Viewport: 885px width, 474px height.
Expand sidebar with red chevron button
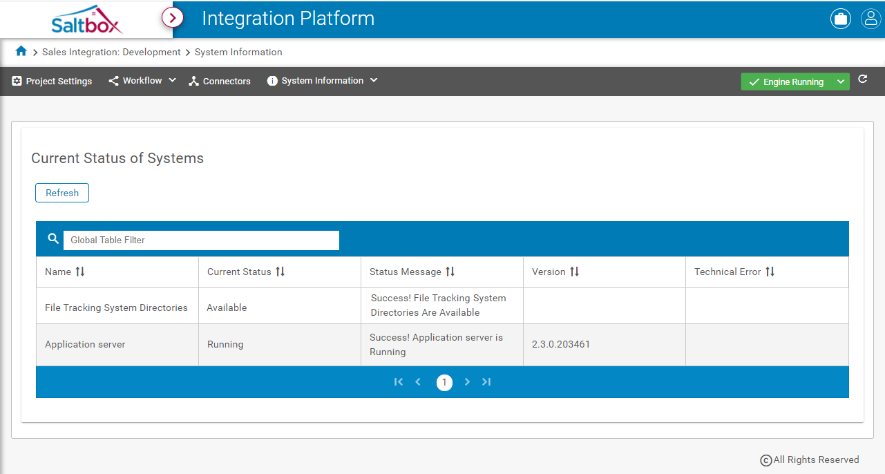click(x=172, y=17)
